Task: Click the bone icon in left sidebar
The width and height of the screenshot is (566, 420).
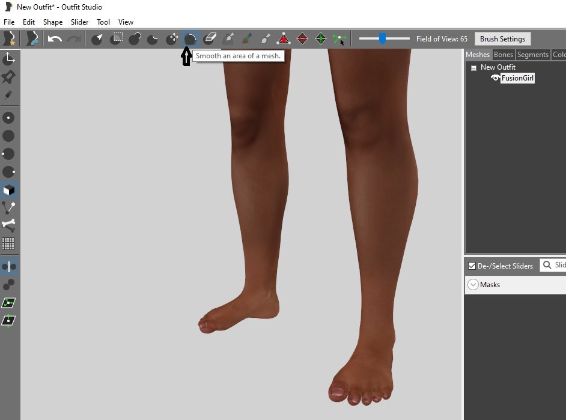Action: 8,225
